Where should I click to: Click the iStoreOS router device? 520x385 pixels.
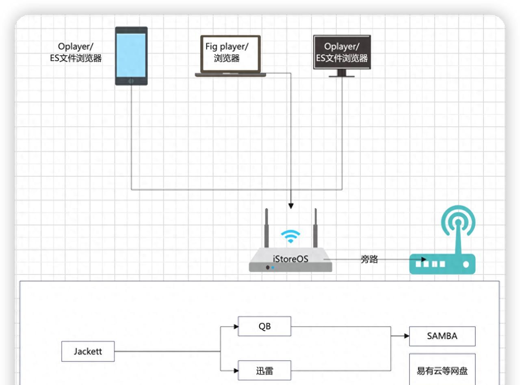pyautogui.click(x=290, y=260)
